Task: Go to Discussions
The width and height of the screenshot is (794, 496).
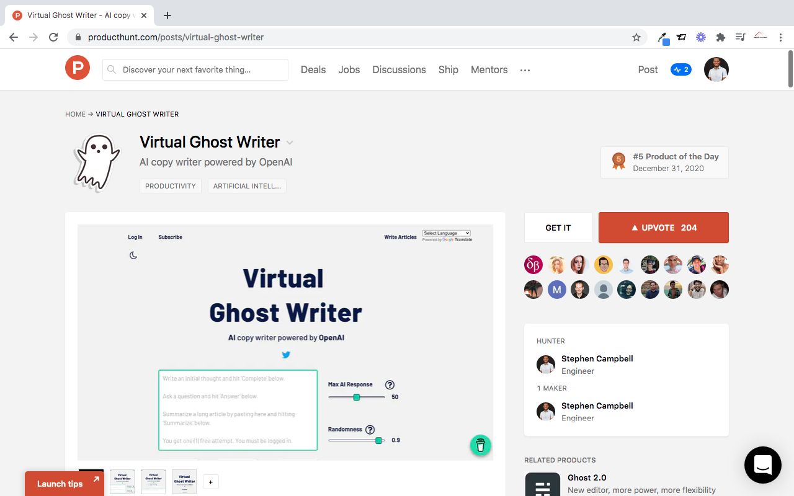Action: click(x=399, y=69)
